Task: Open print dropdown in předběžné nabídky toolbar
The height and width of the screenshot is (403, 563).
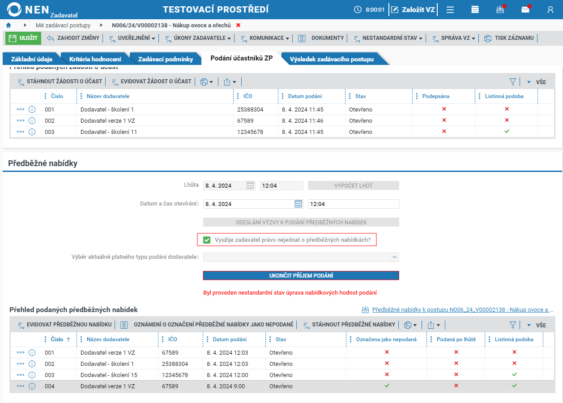Action: 410,325
